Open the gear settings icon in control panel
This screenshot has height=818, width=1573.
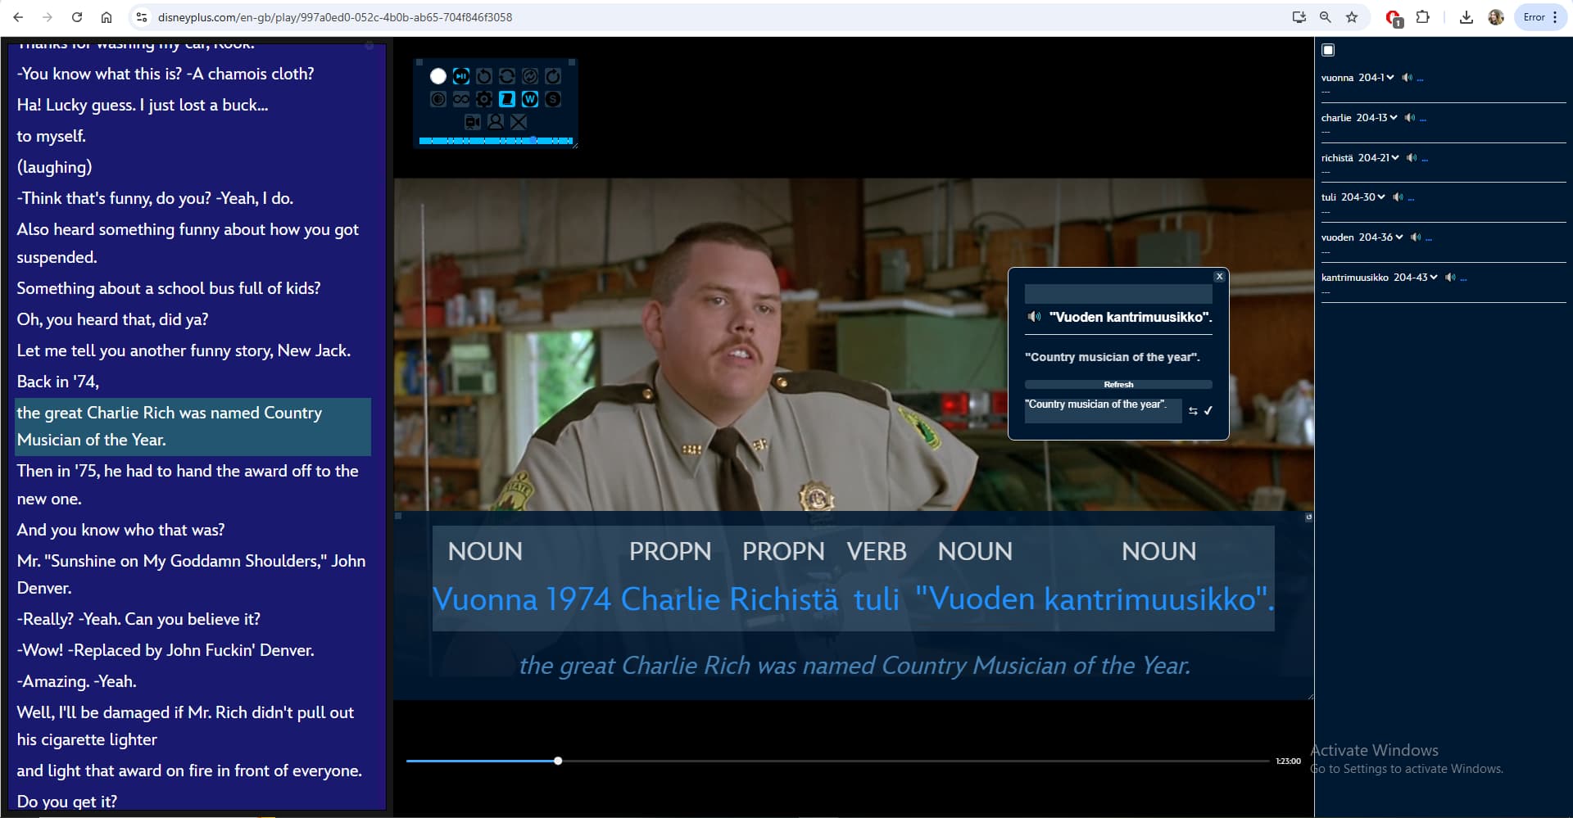click(x=484, y=99)
